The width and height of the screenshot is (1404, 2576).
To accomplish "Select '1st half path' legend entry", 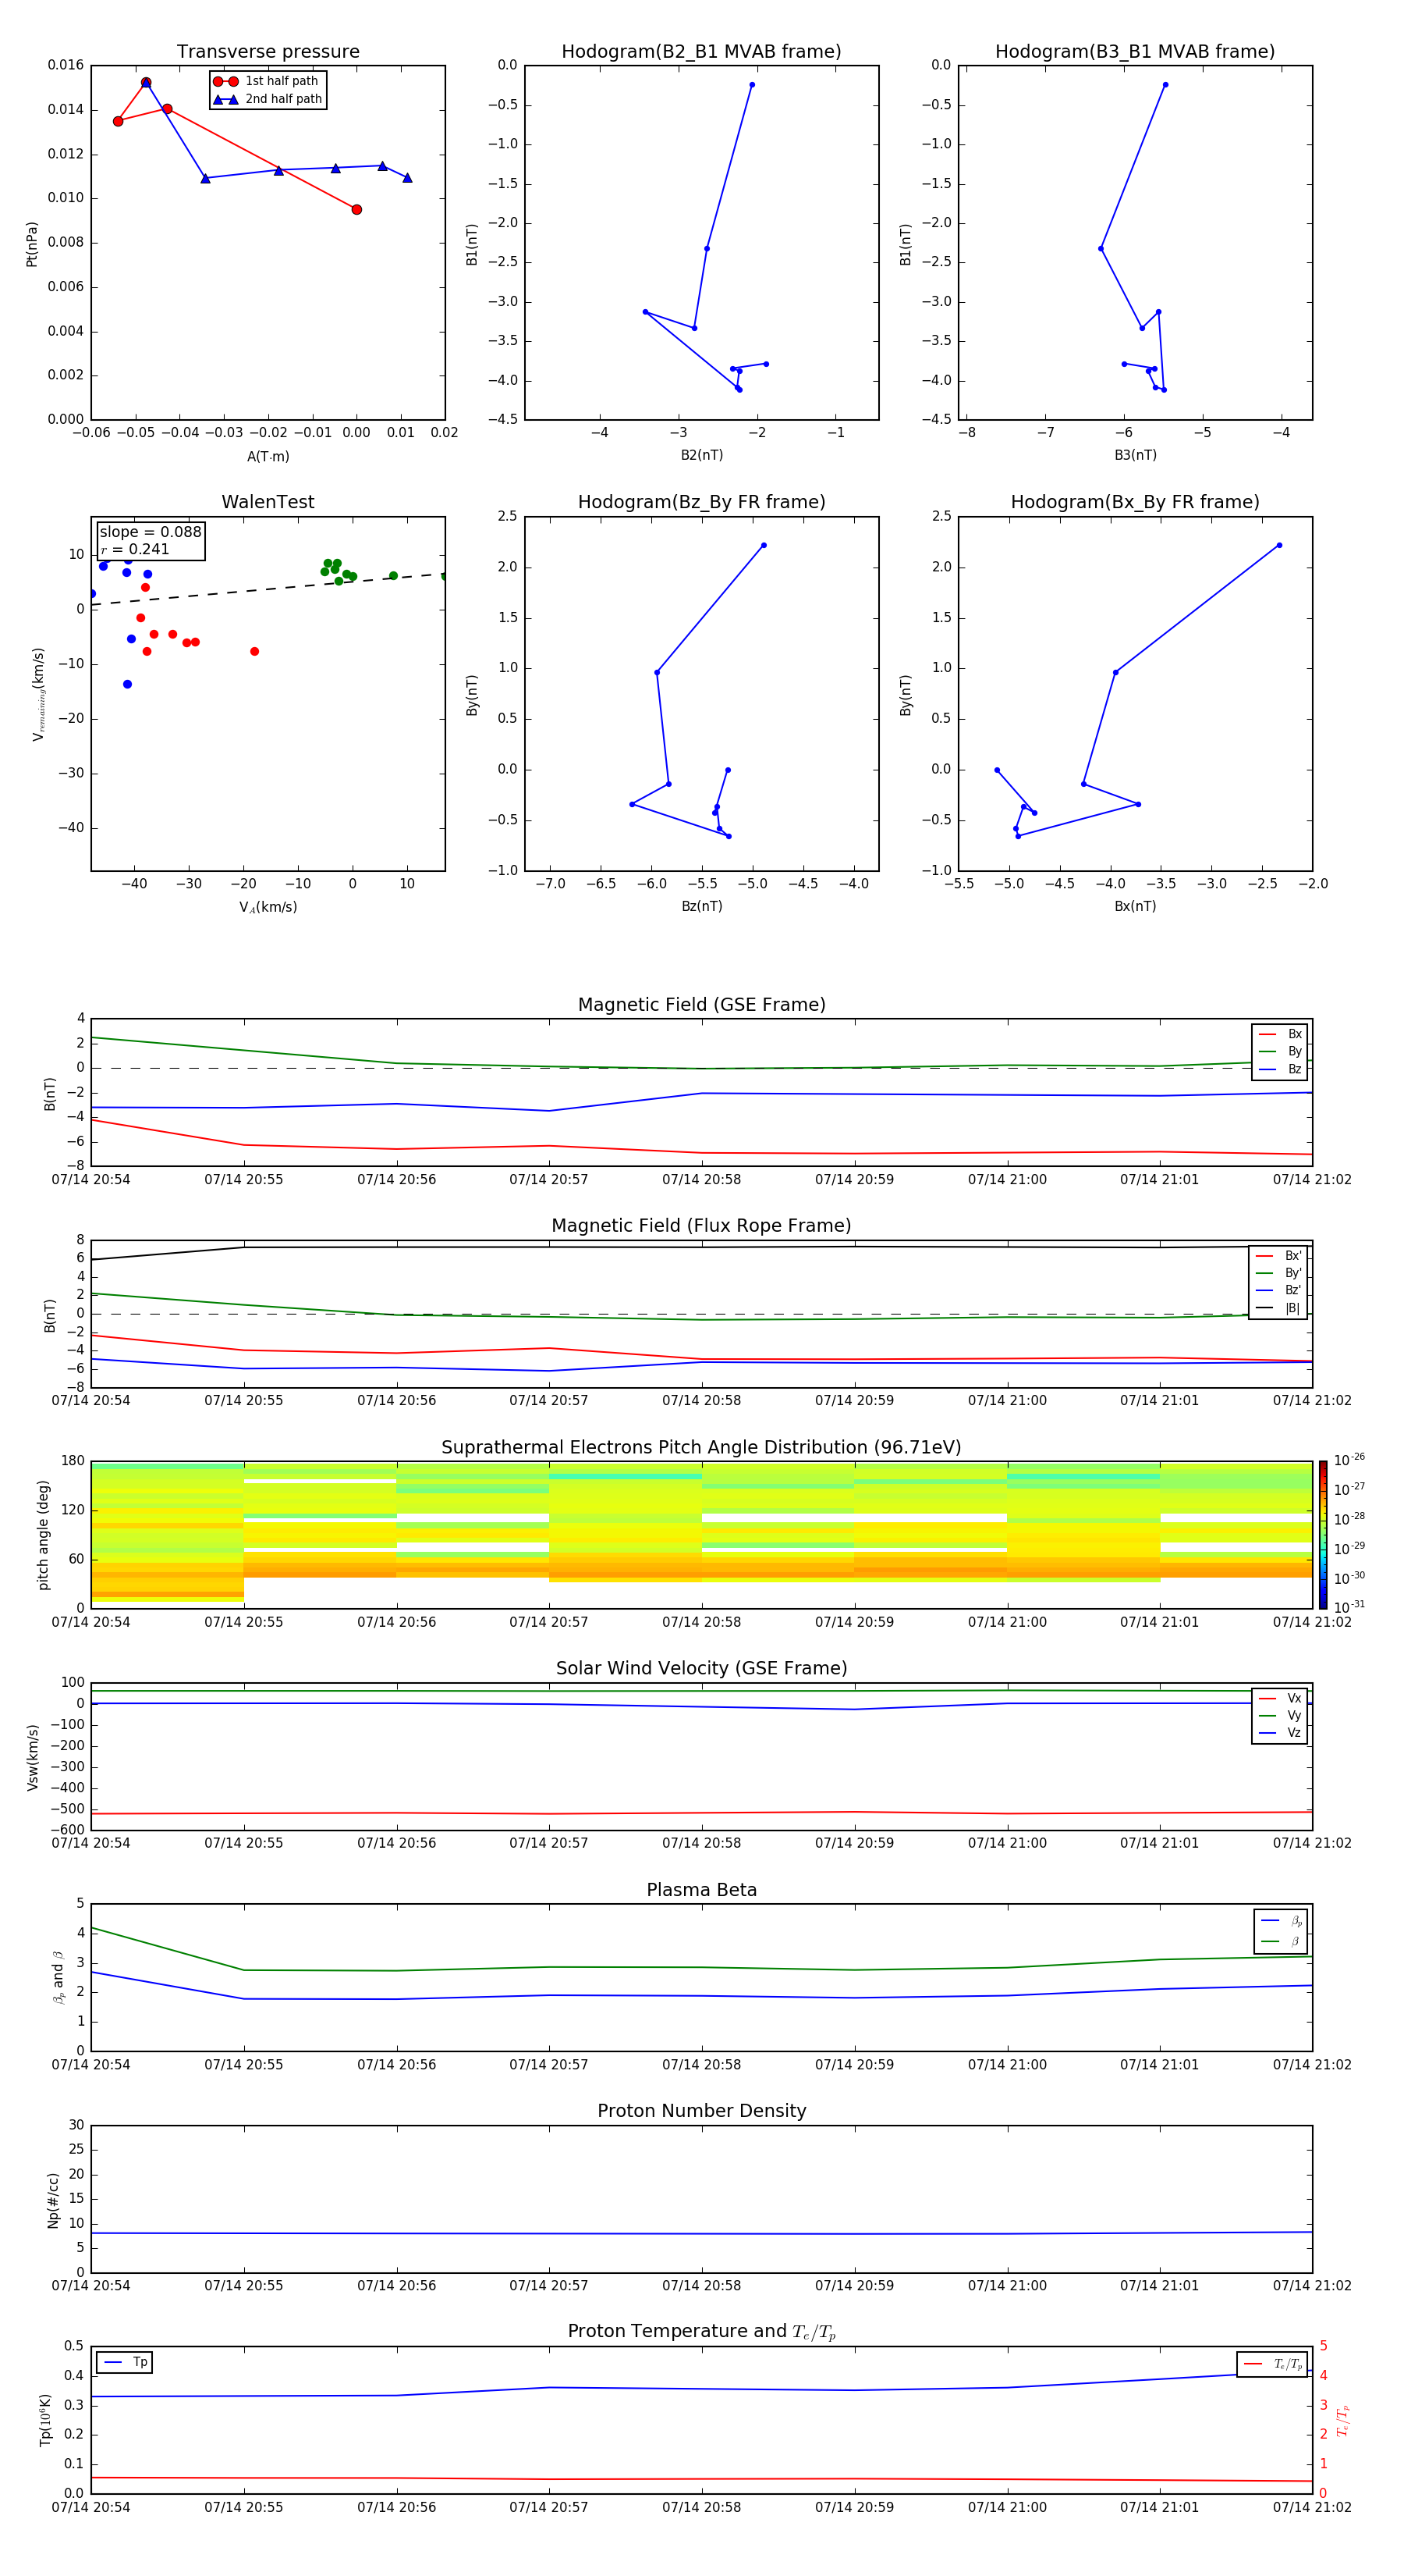I will tap(266, 81).
